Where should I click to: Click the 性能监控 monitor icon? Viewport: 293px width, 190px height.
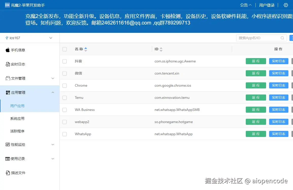(x=8, y=145)
